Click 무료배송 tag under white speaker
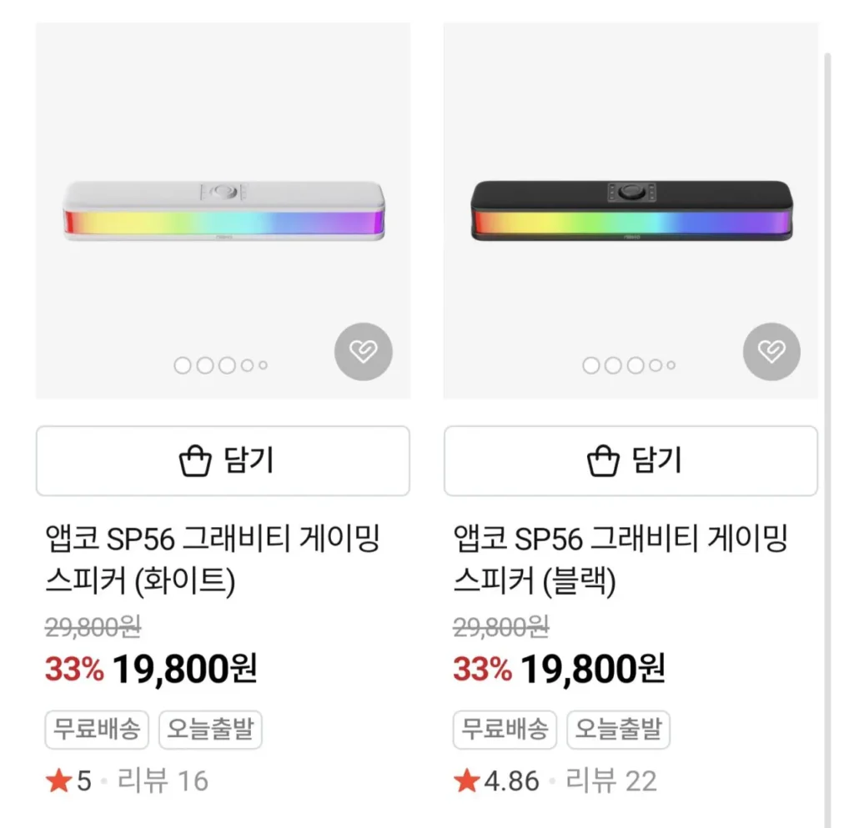 coord(95,731)
